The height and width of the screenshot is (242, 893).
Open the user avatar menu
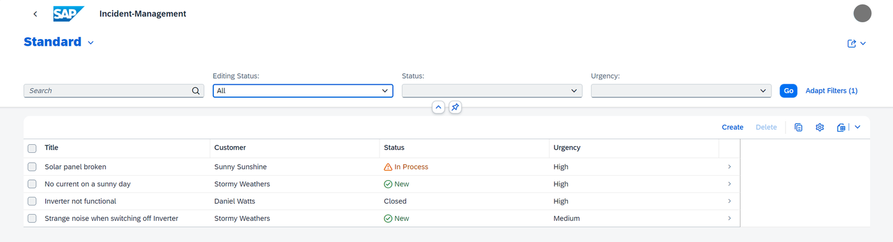coord(863,13)
